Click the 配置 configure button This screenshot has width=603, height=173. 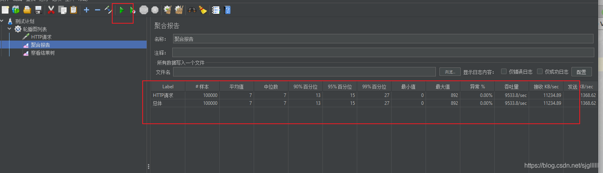click(x=581, y=72)
